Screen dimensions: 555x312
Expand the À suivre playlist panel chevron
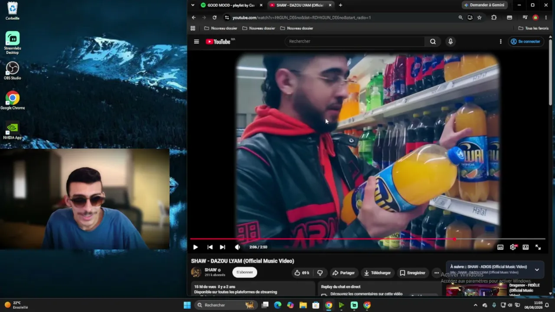pos(537,270)
